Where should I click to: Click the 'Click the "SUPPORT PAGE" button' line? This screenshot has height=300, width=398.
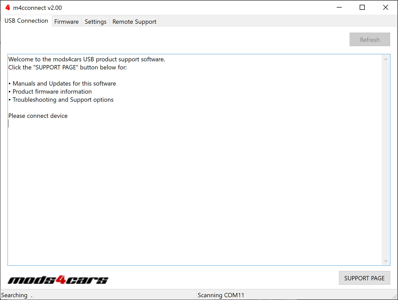[68, 67]
